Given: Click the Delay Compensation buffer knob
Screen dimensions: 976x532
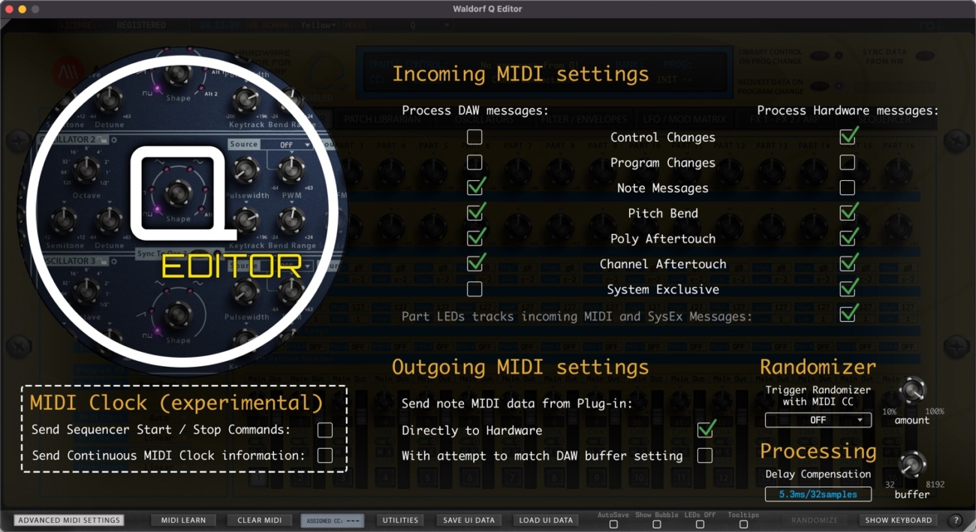Looking at the screenshot, I should pos(912,465).
